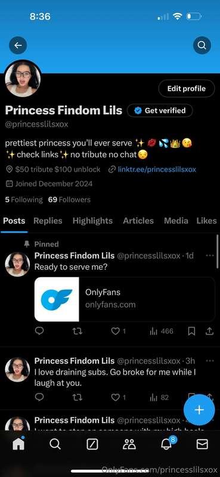Switch to the Media tab
This screenshot has height=477, width=220.
[176, 221]
